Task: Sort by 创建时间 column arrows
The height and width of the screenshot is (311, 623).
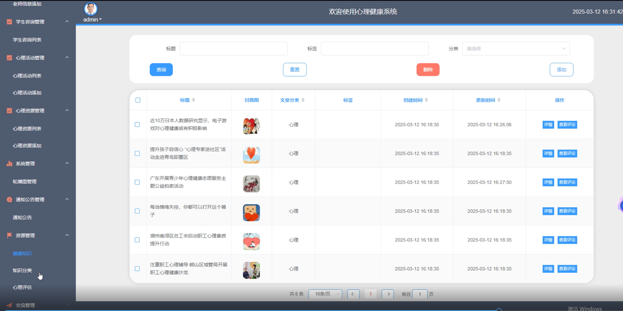Action: [x=426, y=100]
